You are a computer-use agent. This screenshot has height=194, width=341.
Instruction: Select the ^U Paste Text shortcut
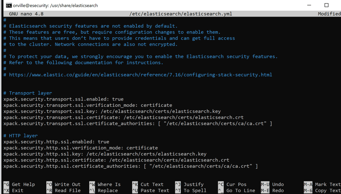coord(151,191)
